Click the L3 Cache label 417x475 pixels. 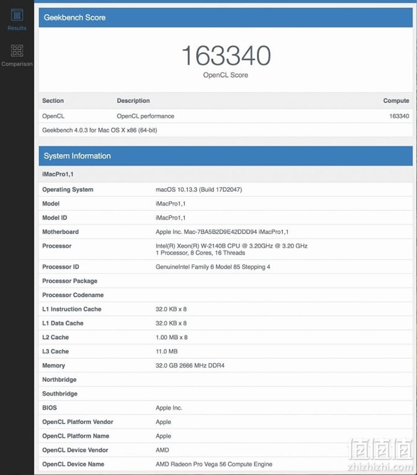point(55,351)
